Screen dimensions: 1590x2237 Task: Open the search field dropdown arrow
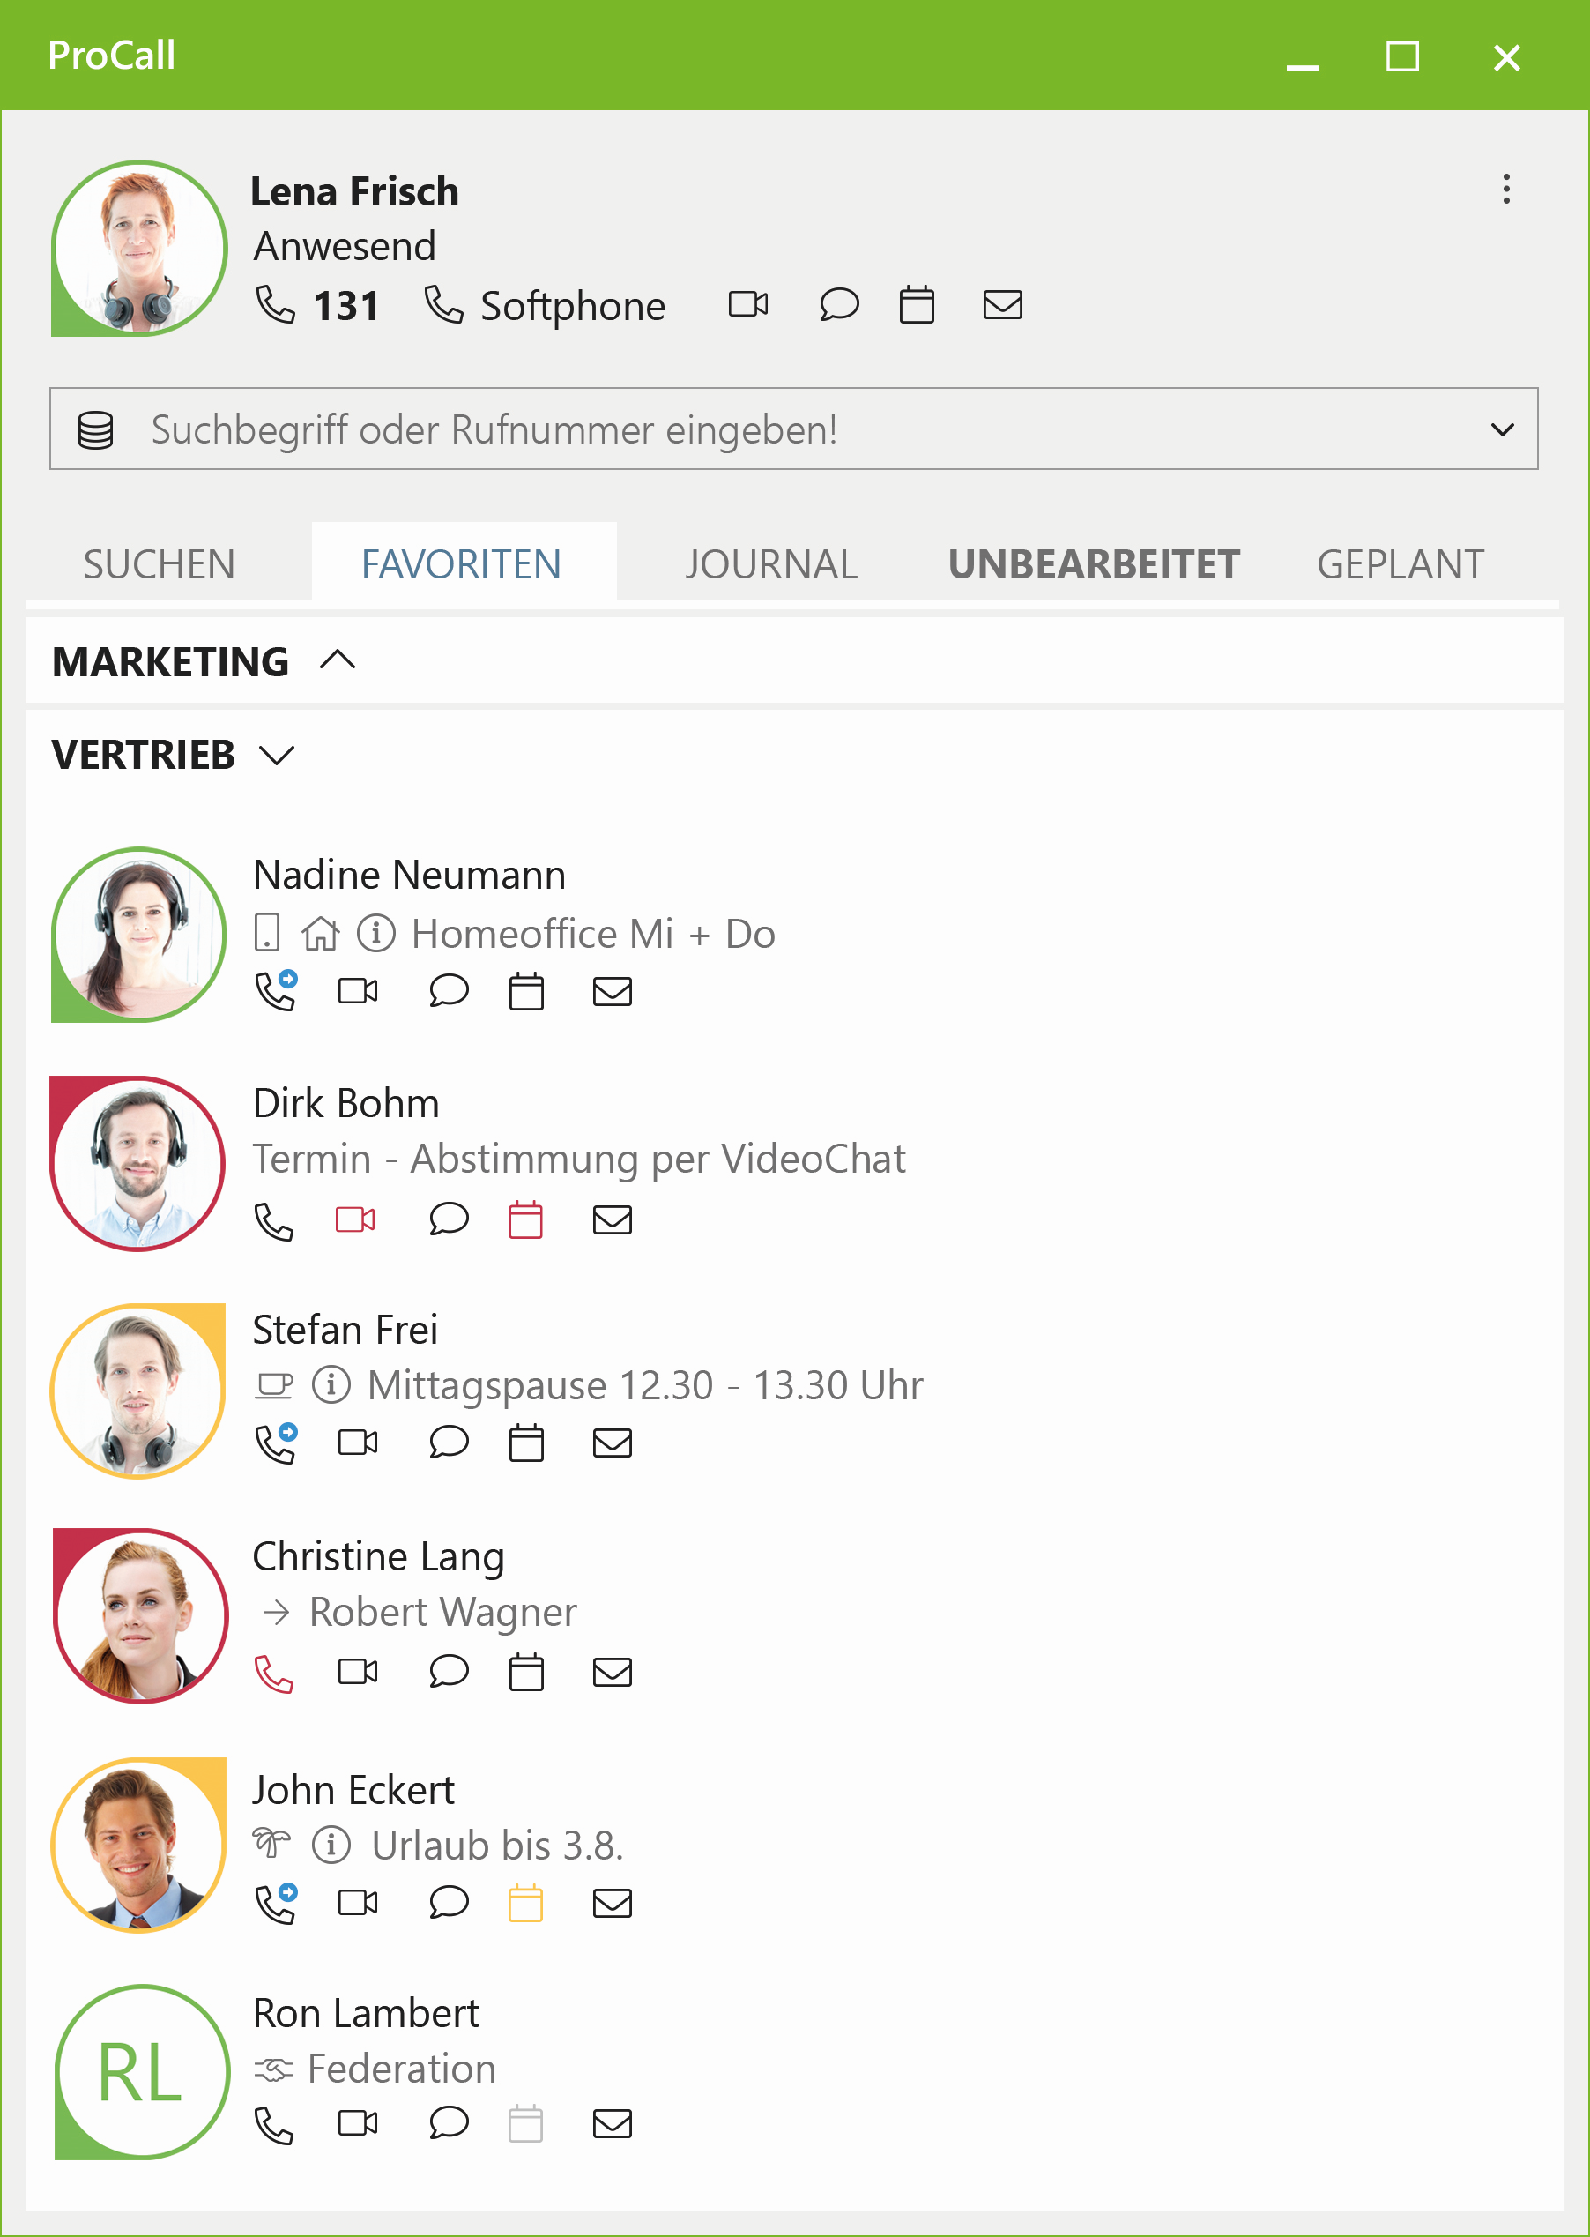[1502, 430]
